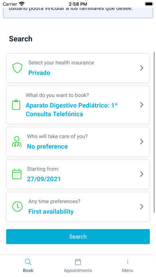Tap the green shield insurance icon
156x277 pixels.
click(18, 68)
